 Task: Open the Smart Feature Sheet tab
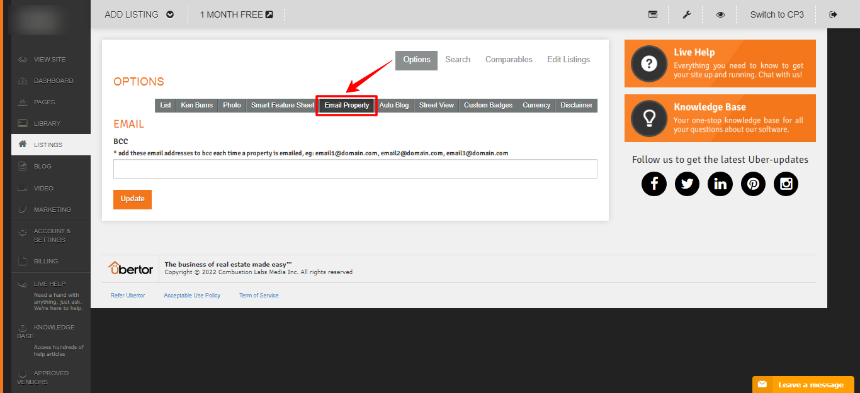click(282, 105)
